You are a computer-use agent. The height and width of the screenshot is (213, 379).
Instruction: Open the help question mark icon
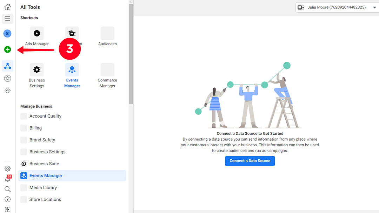pyautogui.click(x=7, y=199)
